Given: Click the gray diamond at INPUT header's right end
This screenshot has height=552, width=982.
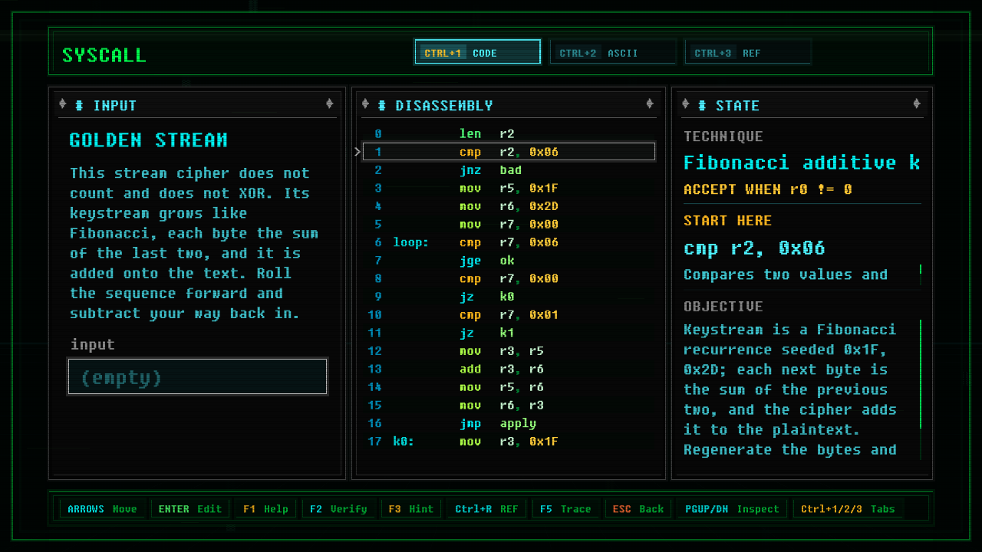Looking at the screenshot, I should [x=329, y=104].
